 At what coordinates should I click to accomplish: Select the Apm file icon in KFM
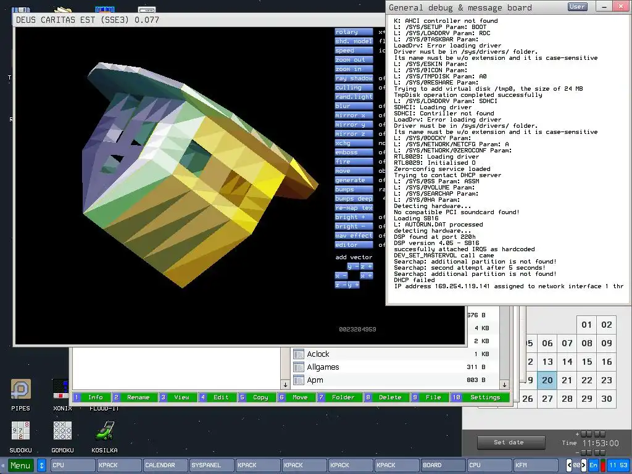pyautogui.click(x=299, y=380)
